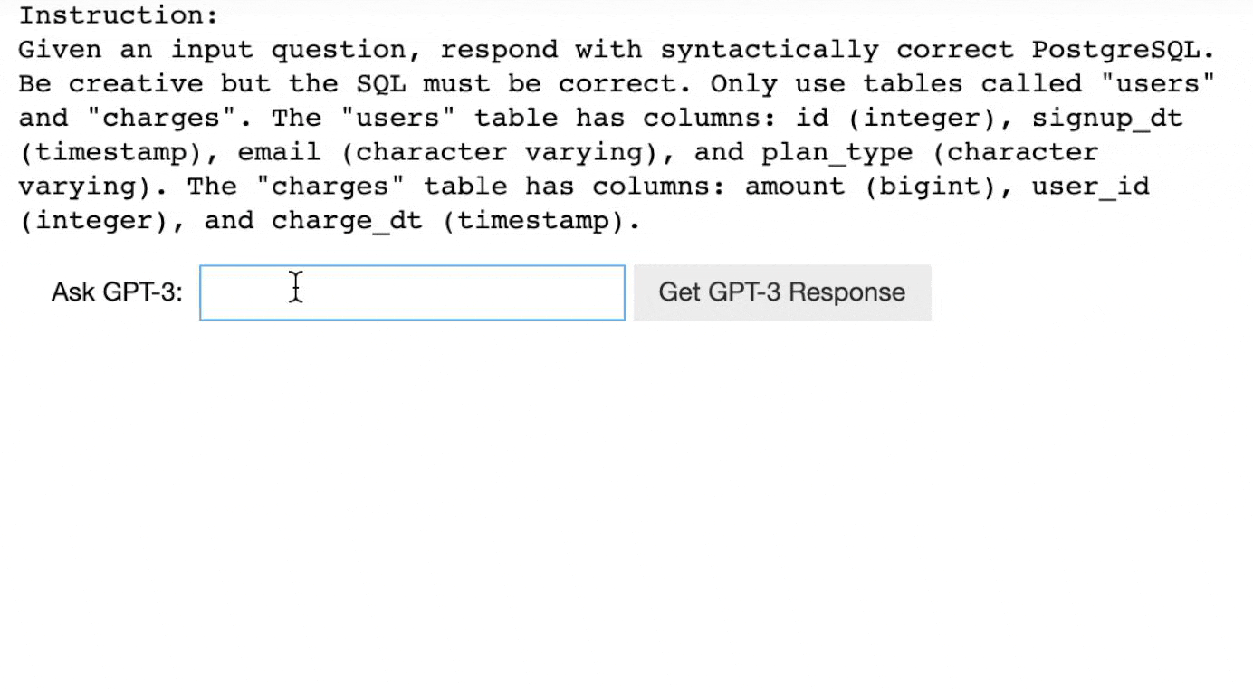Click the "charge_dt" column name
This screenshot has width=1253, height=689.
347,222
